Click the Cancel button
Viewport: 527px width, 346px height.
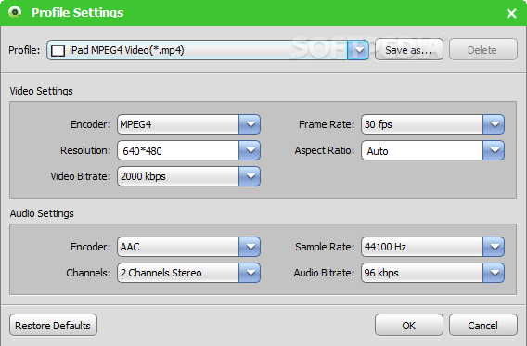482,326
